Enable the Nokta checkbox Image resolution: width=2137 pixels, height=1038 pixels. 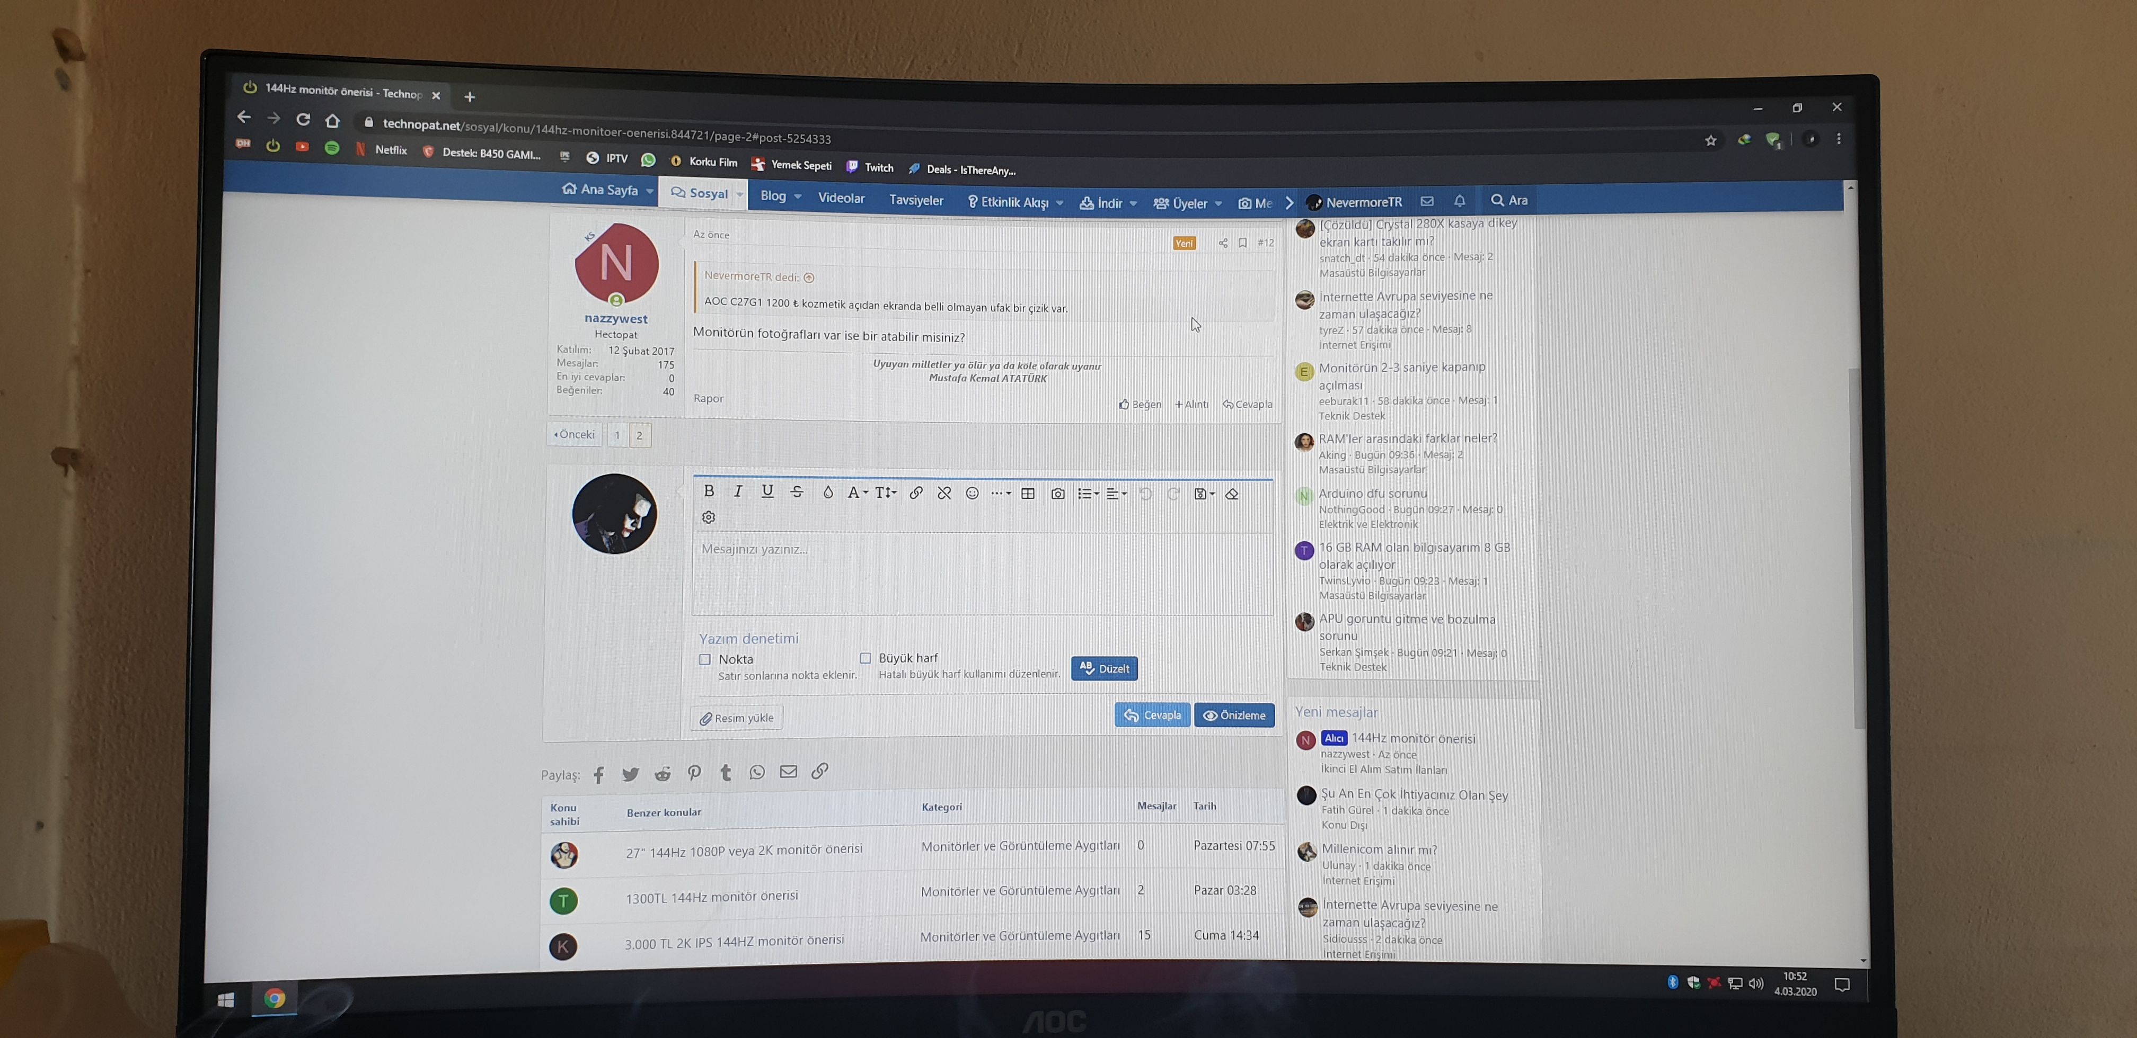point(705,660)
